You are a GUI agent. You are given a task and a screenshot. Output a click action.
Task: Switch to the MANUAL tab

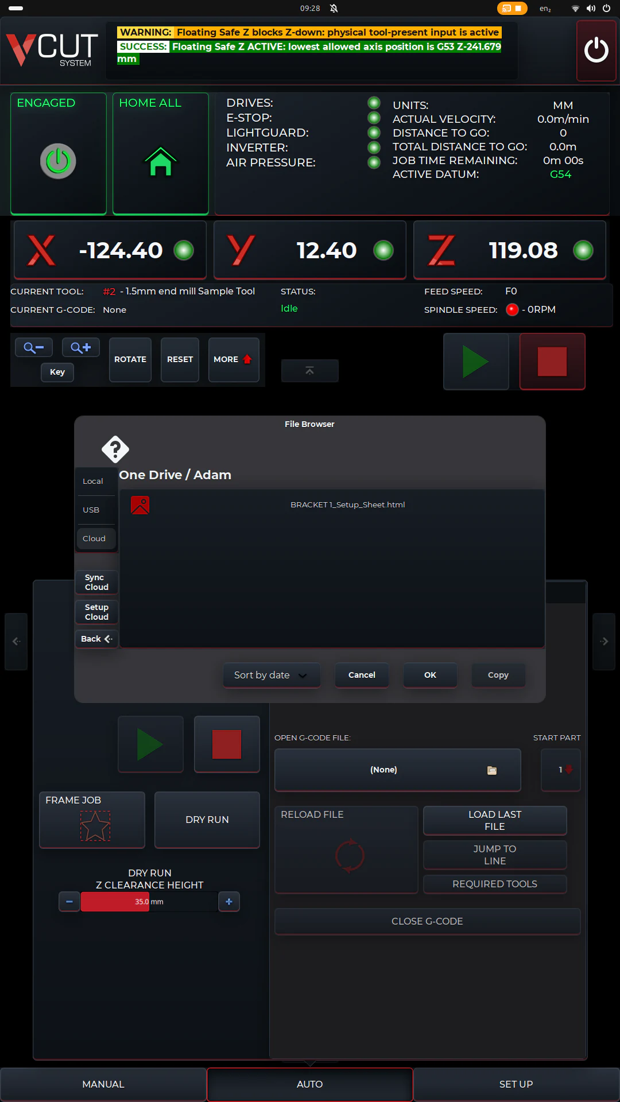click(x=103, y=1084)
